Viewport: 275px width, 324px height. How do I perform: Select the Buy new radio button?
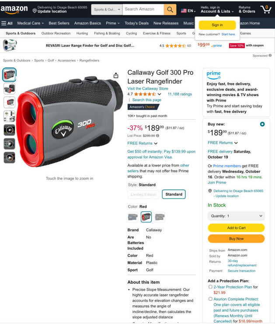pyautogui.click(x=262, y=124)
